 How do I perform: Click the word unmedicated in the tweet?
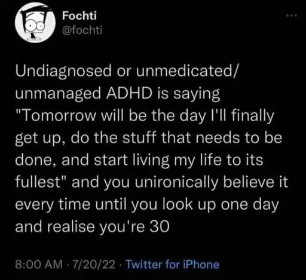pyautogui.click(x=183, y=71)
